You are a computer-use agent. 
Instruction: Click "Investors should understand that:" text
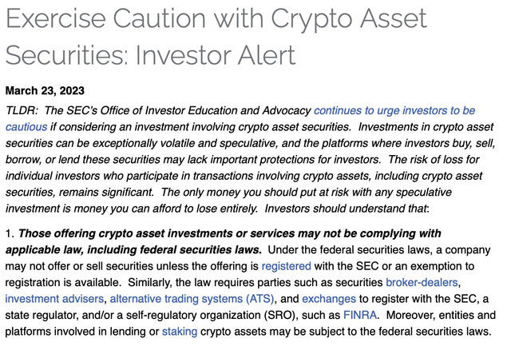[x=347, y=209]
